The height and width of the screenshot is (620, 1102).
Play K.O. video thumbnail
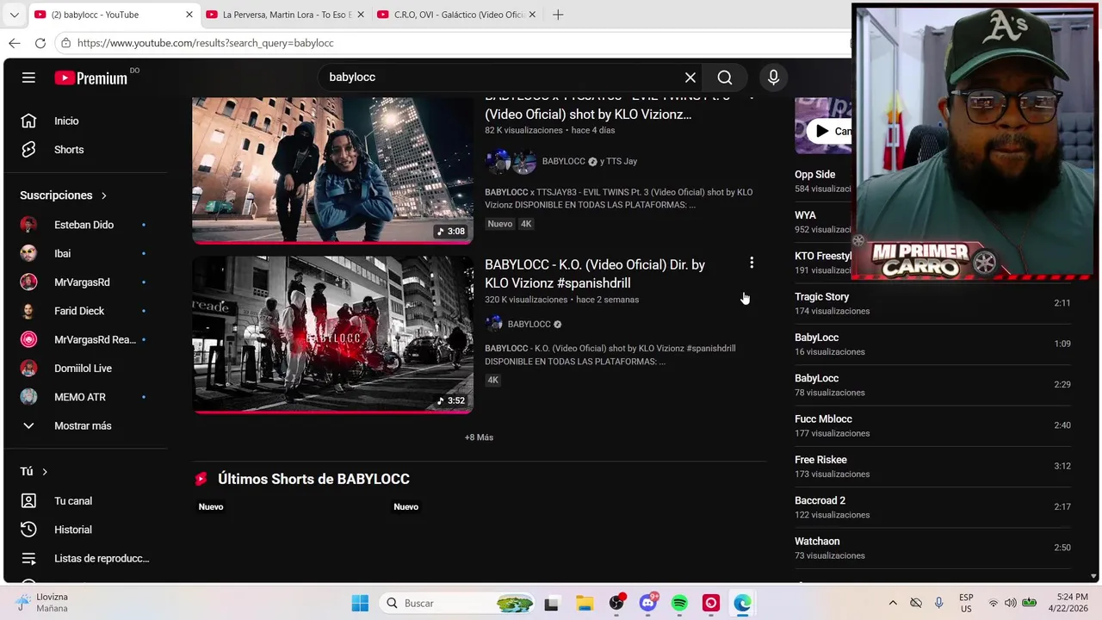[x=332, y=335]
